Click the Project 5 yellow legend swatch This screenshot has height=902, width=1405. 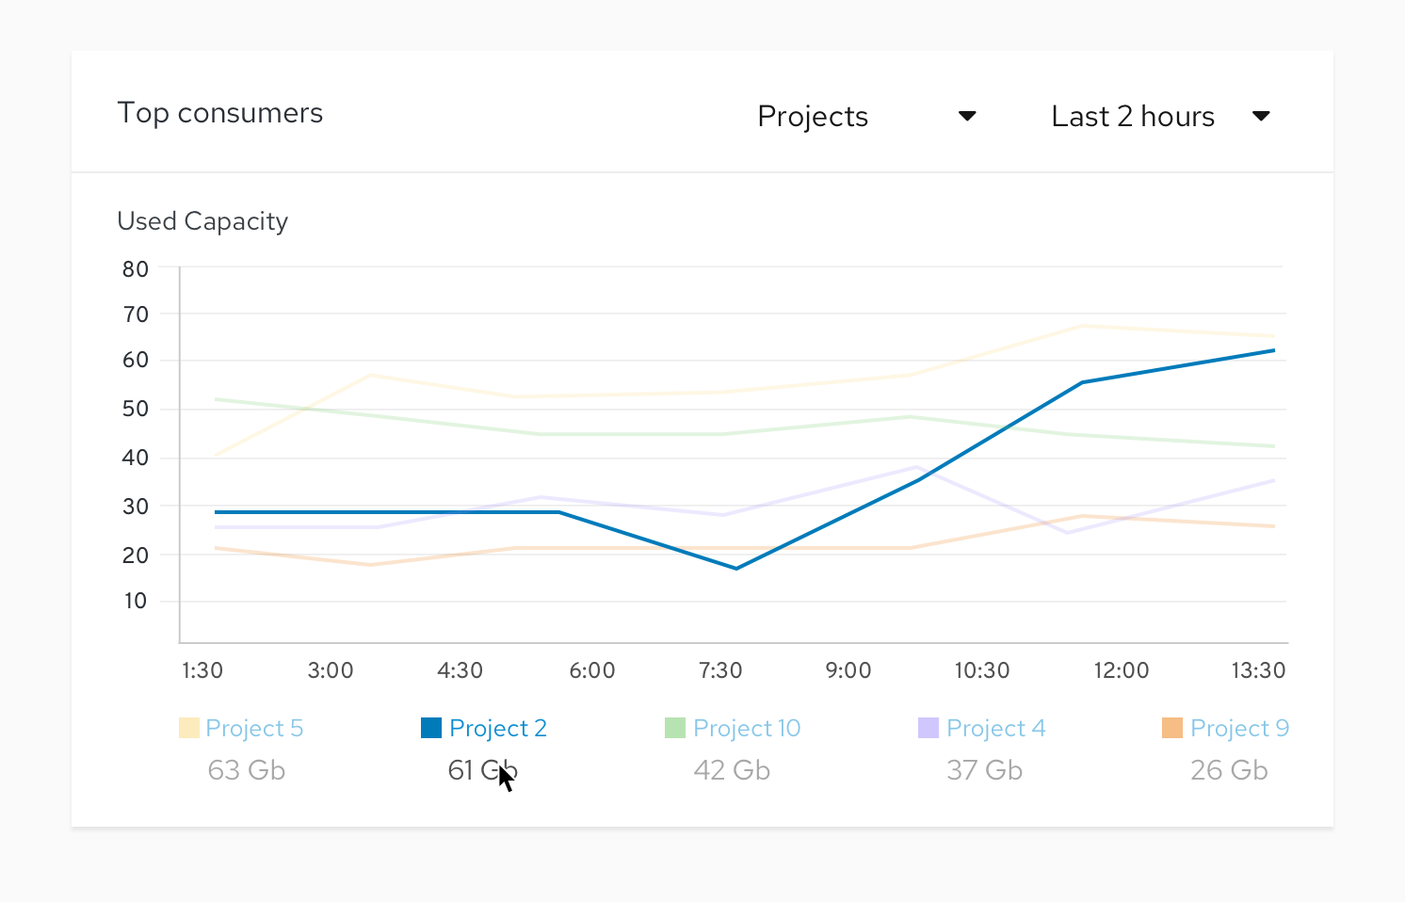(x=188, y=728)
